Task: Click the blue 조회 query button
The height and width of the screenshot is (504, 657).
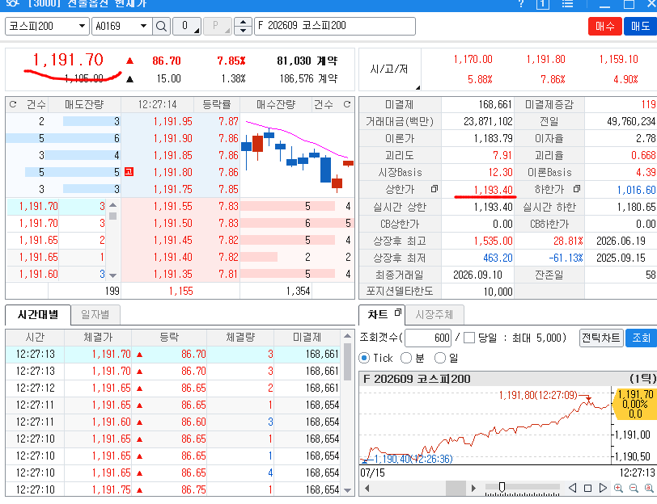Action: pyautogui.click(x=641, y=338)
